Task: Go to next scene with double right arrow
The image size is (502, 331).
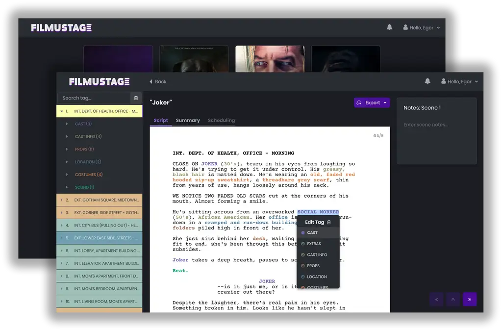Action: click(x=470, y=300)
